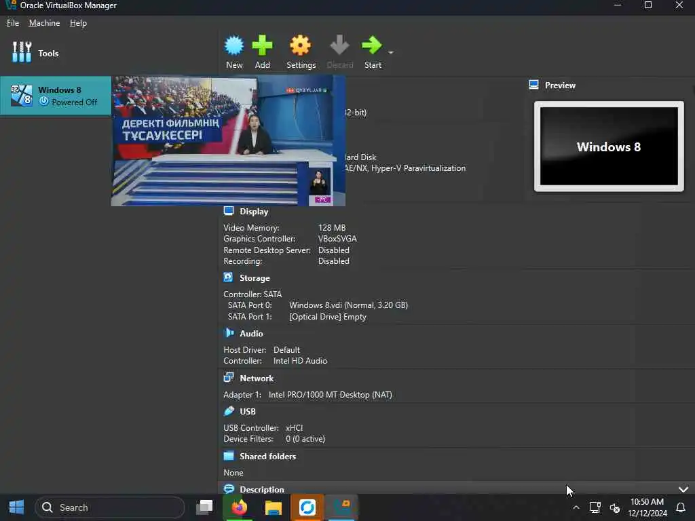Click the Audio section icon

point(229,332)
